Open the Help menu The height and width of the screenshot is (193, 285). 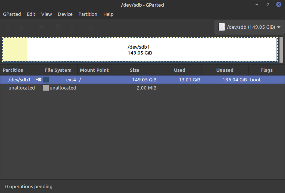point(108,14)
